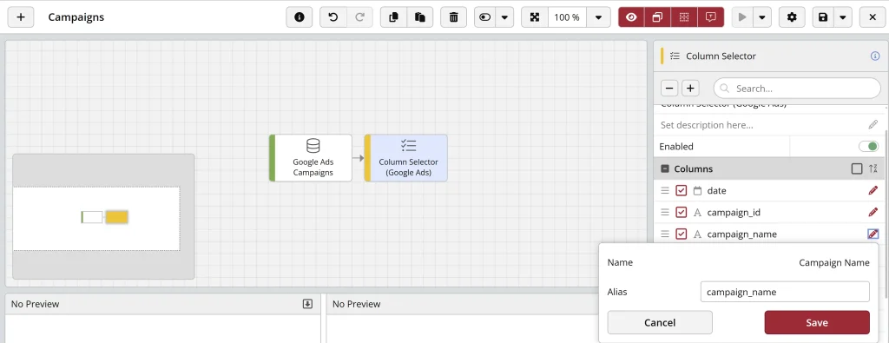Toggle the node enable switch in toolbar
Screen dimensions: 889x343
click(x=484, y=17)
